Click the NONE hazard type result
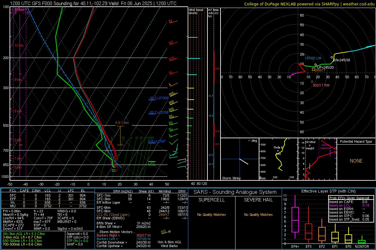 click(356, 161)
